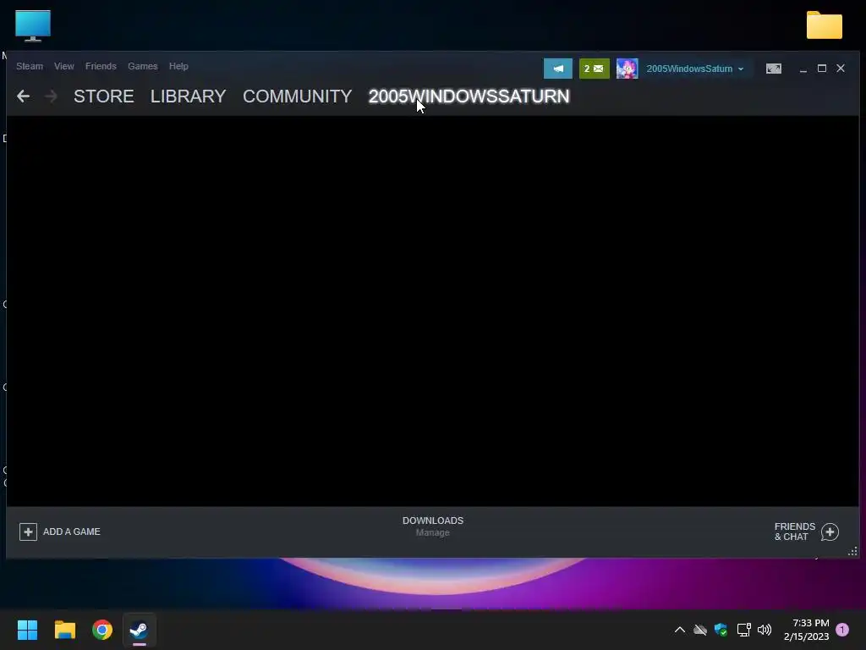Screen dimensions: 866x650
Task: Open the network tray icon
Action: coord(743,630)
